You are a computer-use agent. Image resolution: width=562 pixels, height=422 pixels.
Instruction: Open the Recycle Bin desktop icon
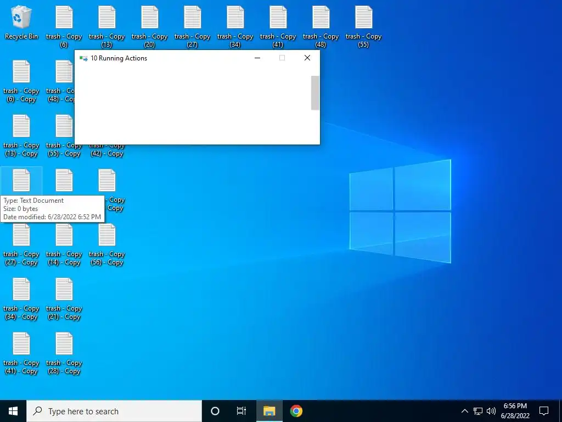(x=21, y=22)
